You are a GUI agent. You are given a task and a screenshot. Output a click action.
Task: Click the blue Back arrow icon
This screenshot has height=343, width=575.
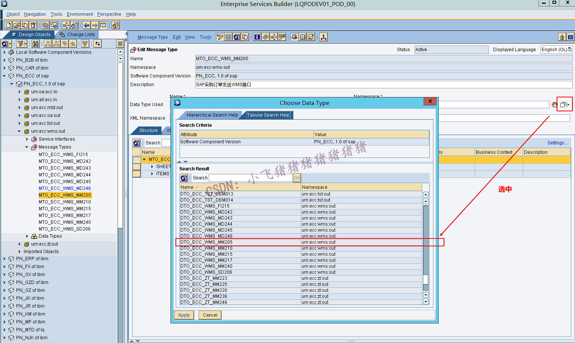pos(87,25)
